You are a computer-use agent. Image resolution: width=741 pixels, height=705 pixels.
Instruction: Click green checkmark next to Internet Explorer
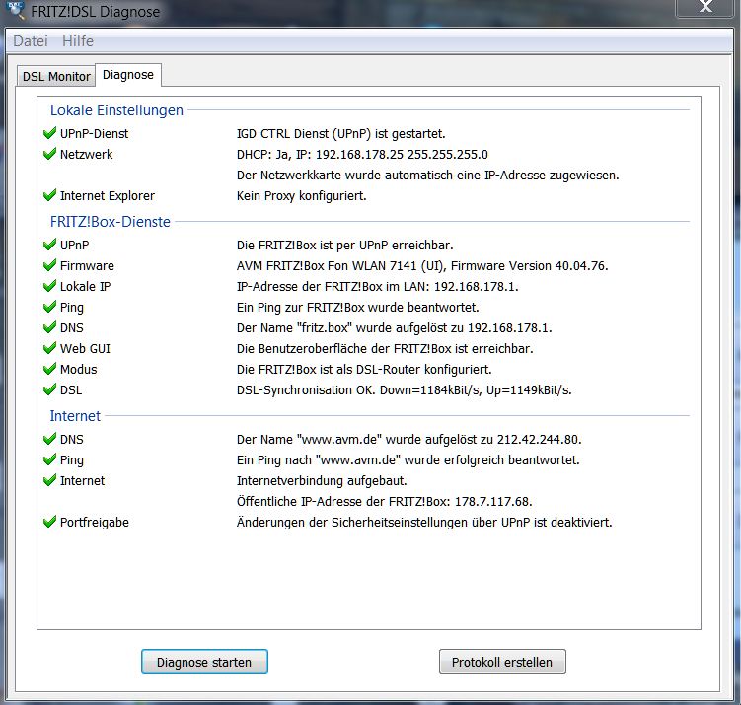tap(49, 195)
